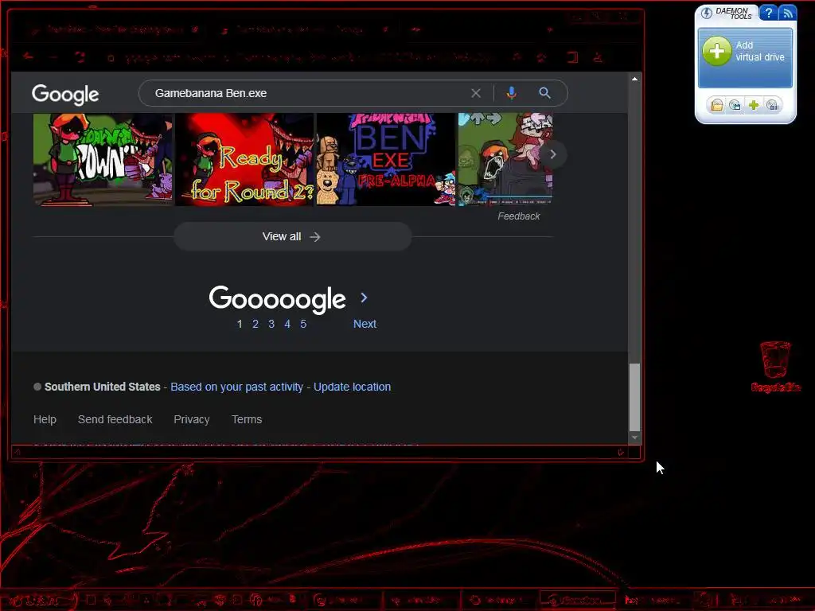Screen dimensions: 815x611
Task: Click the Add virtual drive text
Action: pos(760,51)
